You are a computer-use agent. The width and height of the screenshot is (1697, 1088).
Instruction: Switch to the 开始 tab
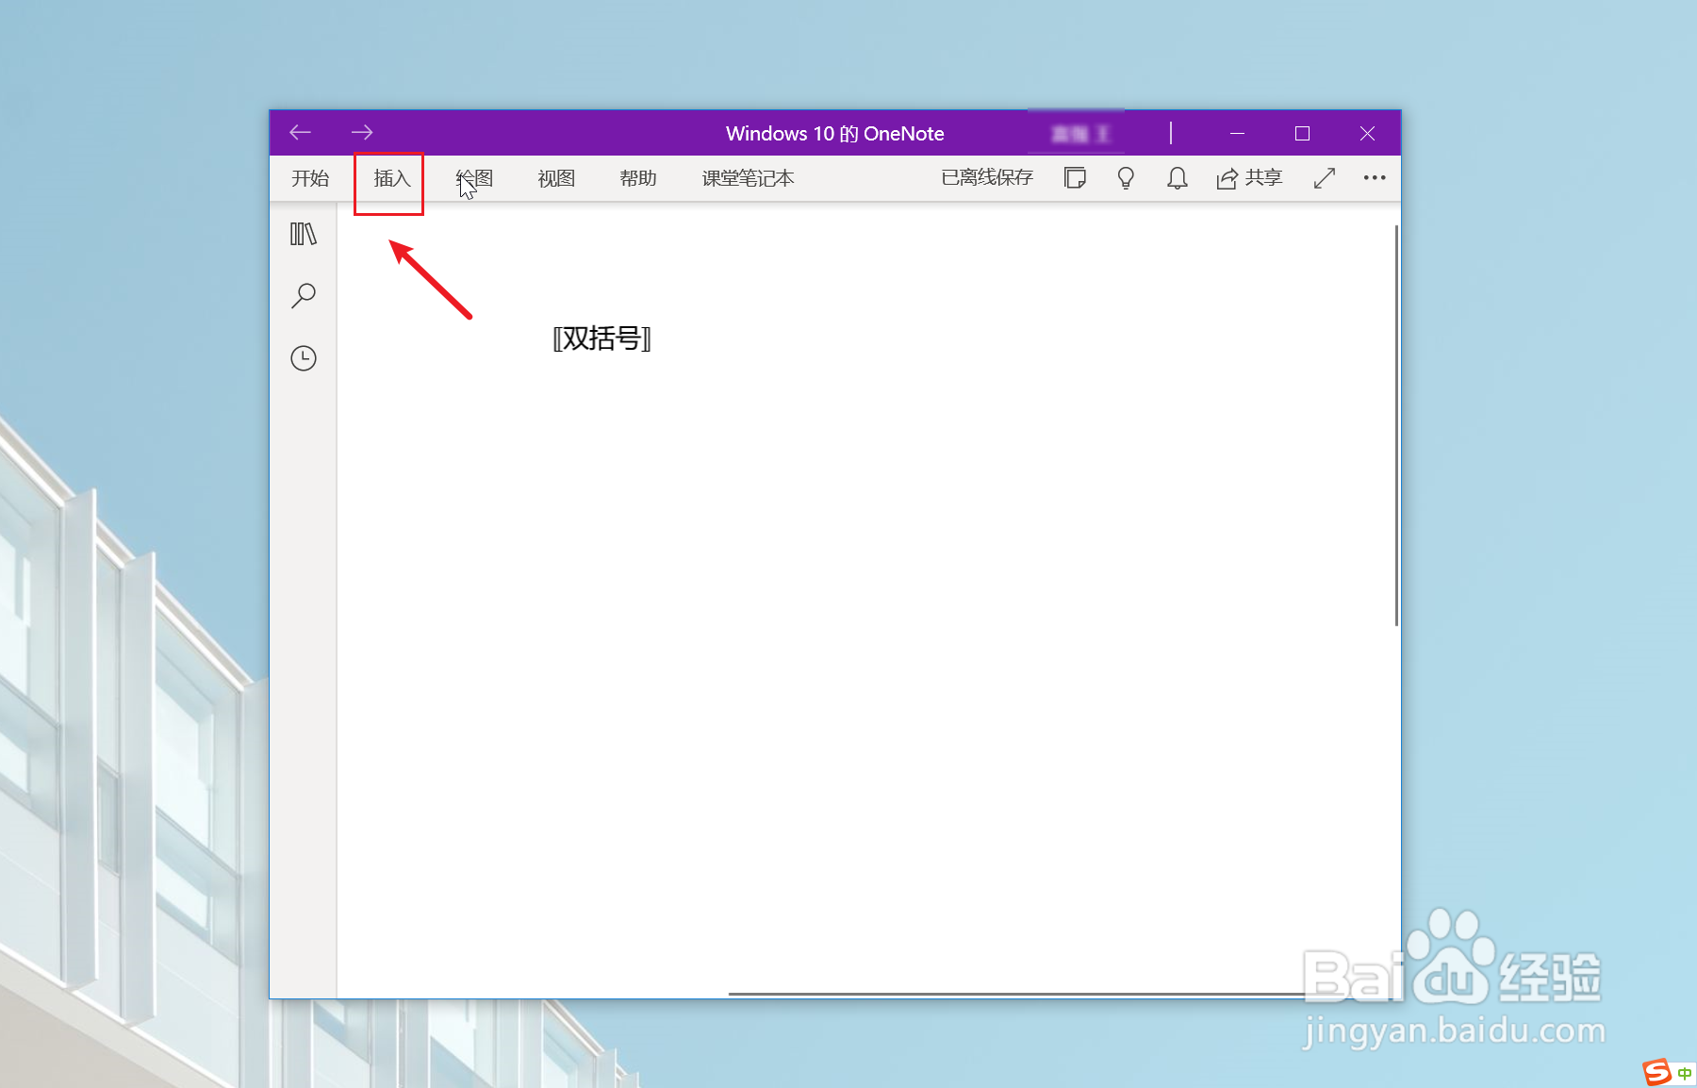[310, 178]
